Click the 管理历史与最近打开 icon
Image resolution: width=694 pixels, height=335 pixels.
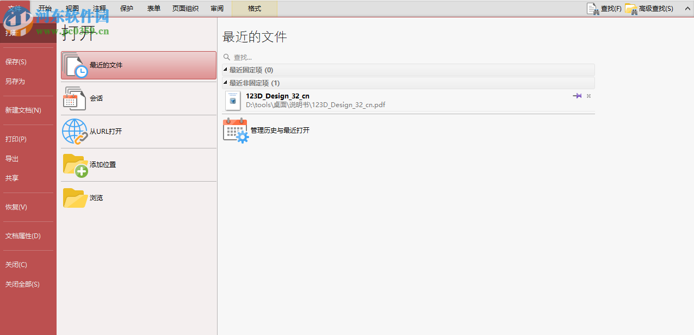(x=235, y=130)
